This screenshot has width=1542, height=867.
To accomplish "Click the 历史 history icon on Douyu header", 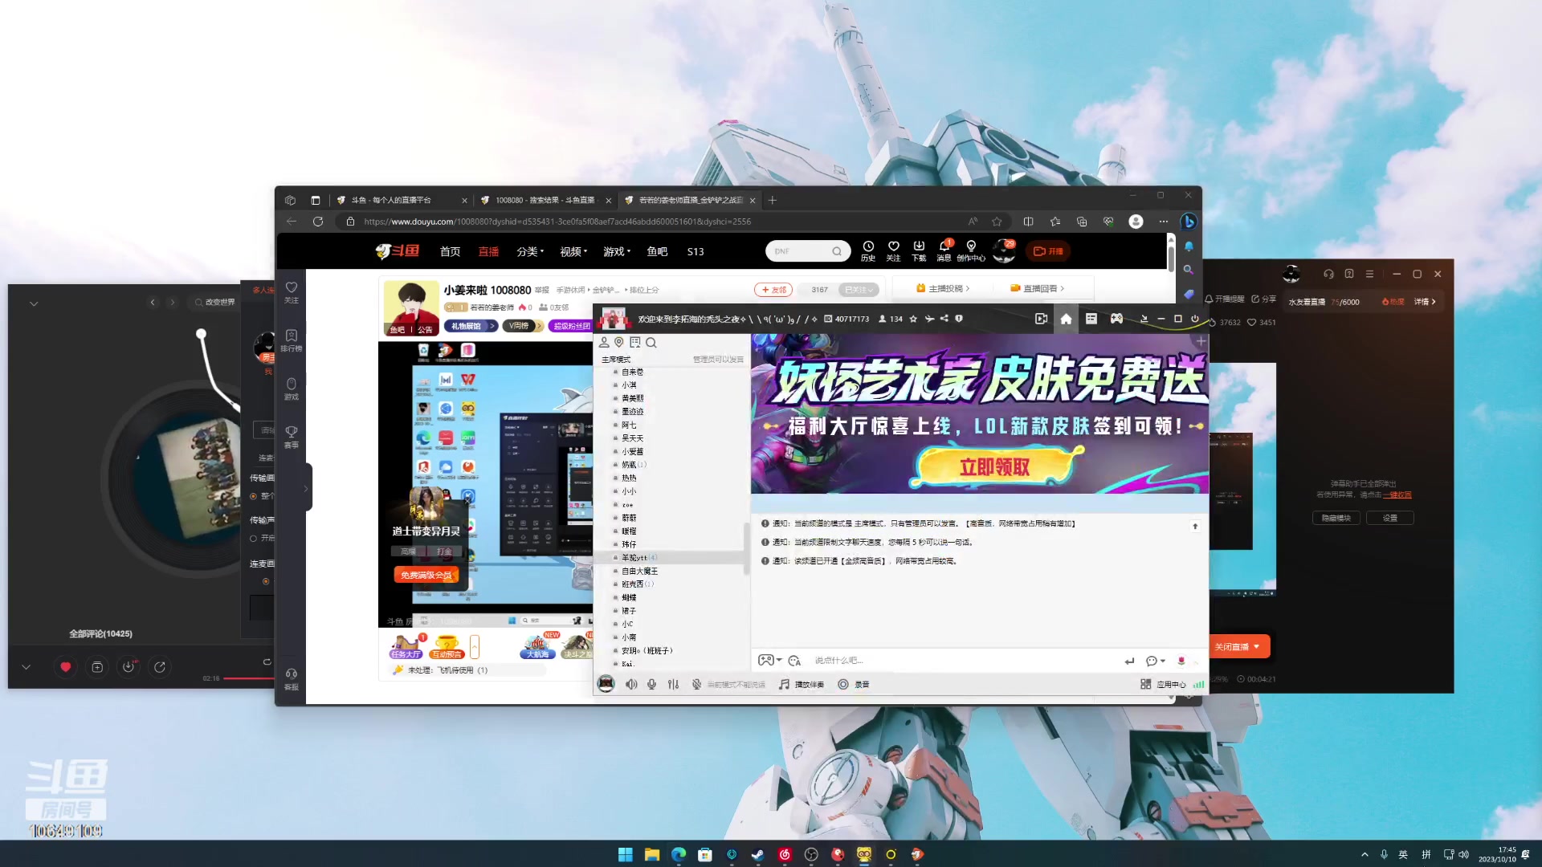I will tap(868, 251).
